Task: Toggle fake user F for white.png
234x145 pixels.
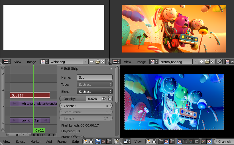Action: (x=85, y=62)
